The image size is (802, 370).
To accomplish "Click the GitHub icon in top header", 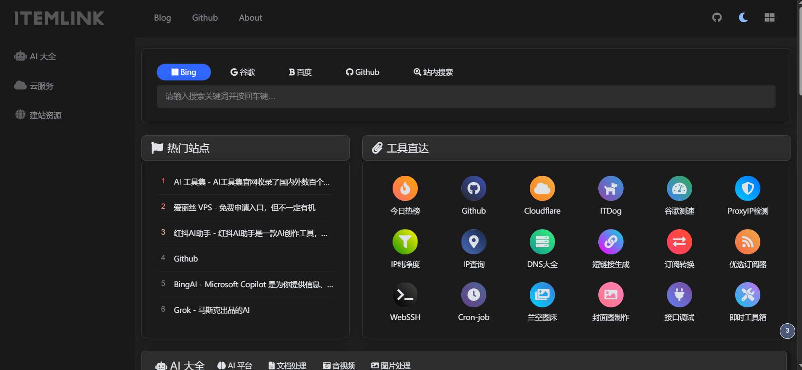I will pyautogui.click(x=717, y=17).
